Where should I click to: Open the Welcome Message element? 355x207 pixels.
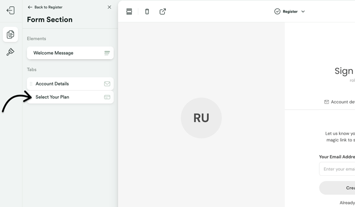click(70, 53)
